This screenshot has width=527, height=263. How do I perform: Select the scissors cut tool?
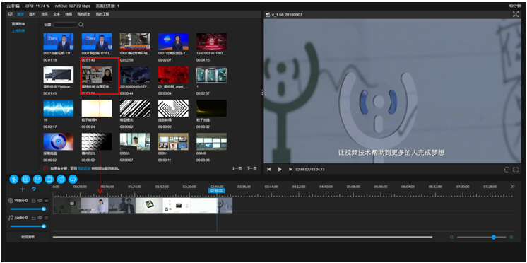click(14, 180)
